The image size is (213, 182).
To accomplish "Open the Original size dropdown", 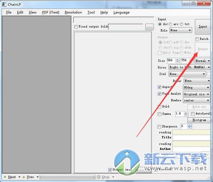I will point(197,94).
